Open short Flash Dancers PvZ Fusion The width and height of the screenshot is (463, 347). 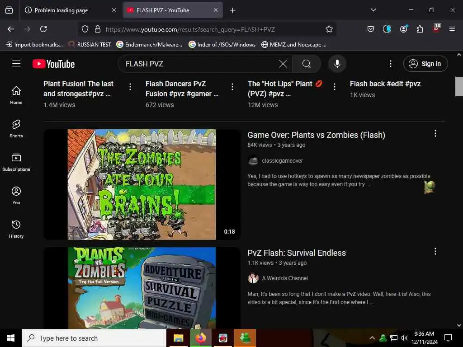pos(182,89)
